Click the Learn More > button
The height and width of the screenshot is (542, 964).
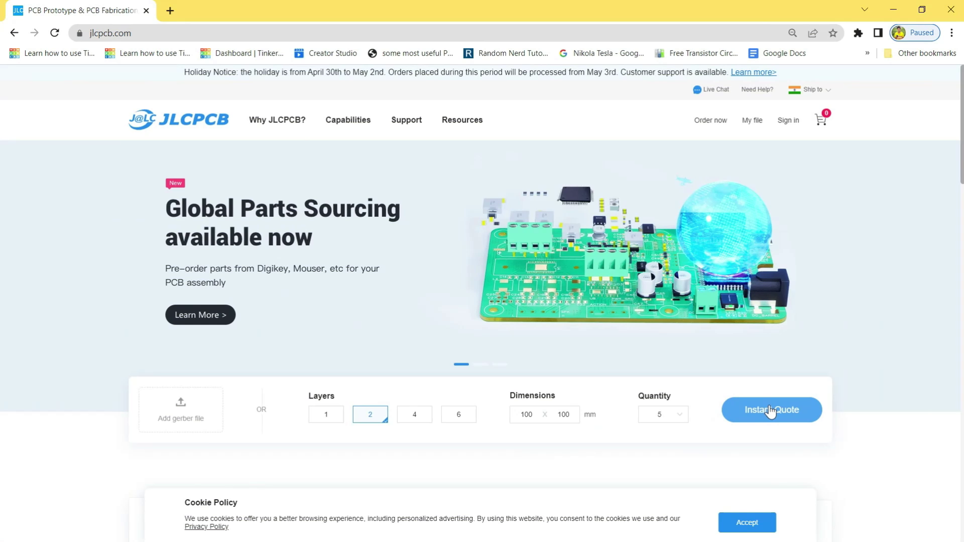pyautogui.click(x=200, y=315)
